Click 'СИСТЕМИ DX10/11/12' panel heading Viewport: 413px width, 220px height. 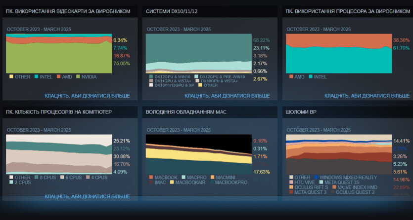tap(171, 11)
